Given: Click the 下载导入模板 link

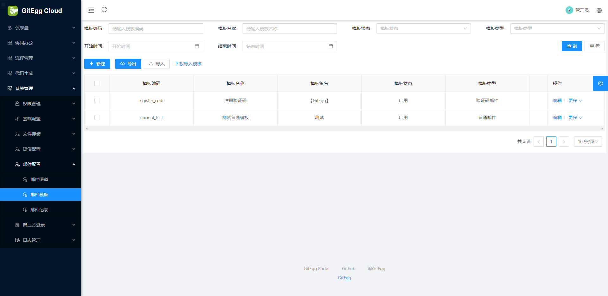Looking at the screenshot, I should 188,63.
